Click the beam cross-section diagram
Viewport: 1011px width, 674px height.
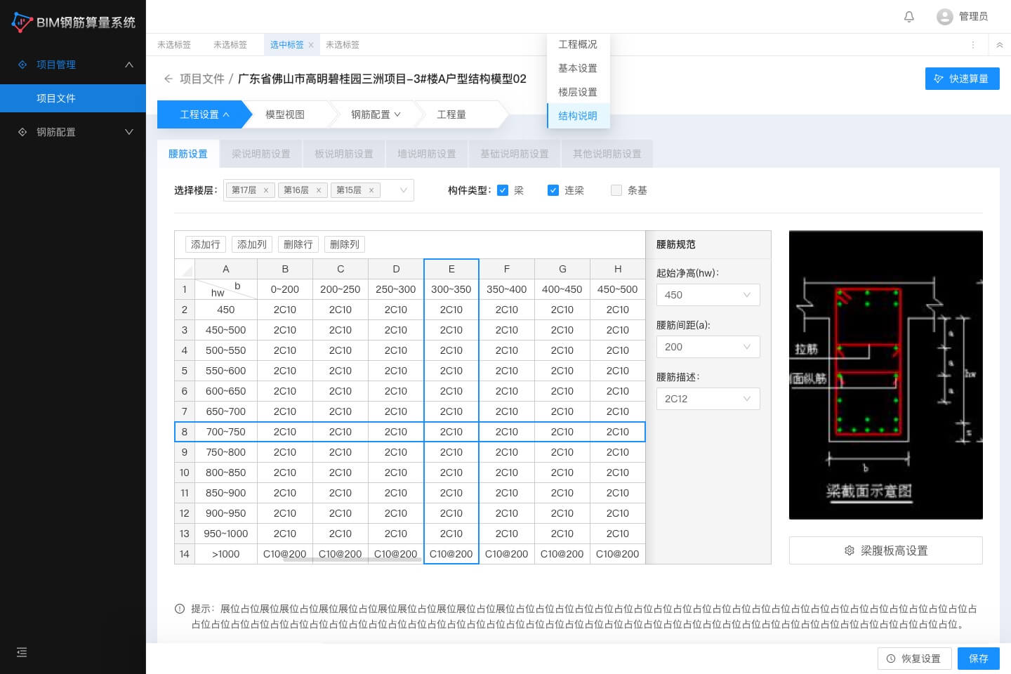coord(885,375)
